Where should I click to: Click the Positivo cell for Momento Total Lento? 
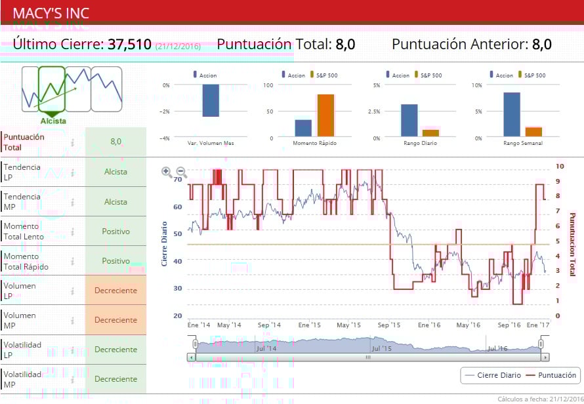116,232
